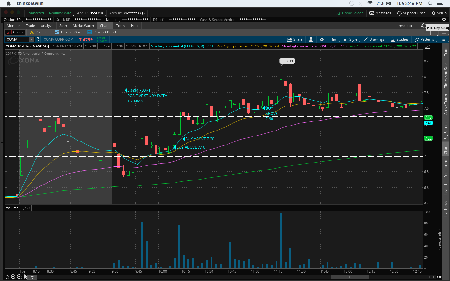
Task: Open the Patterns menu
Action: click(x=424, y=39)
